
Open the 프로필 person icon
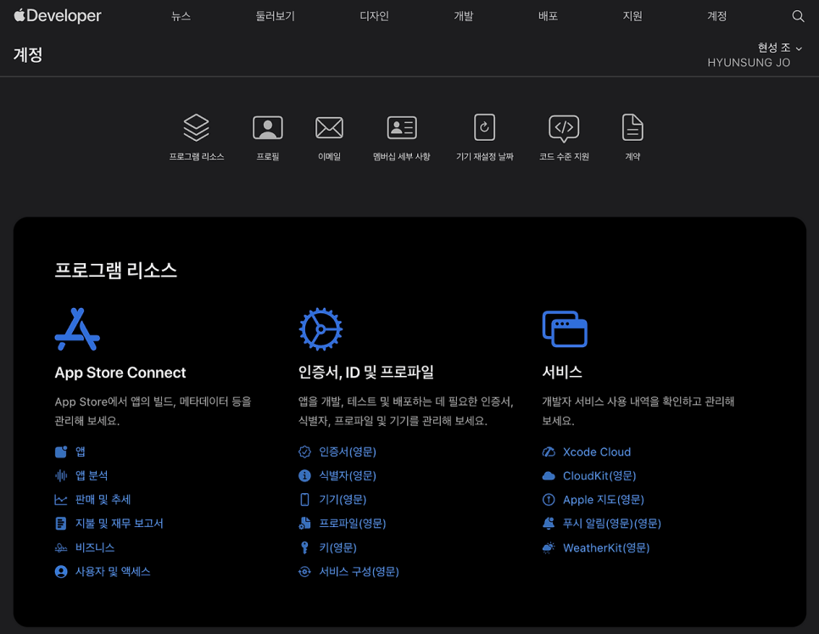[x=268, y=127]
